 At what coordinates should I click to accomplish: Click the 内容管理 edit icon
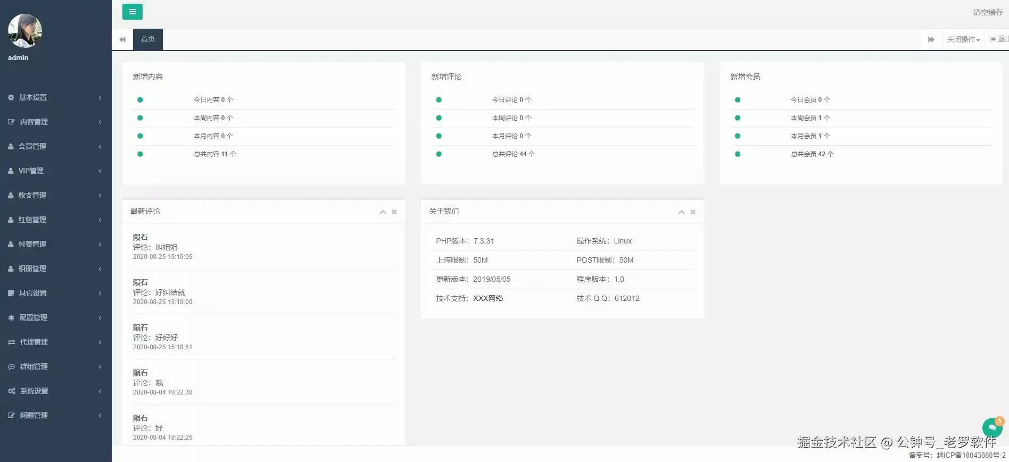[x=11, y=122]
